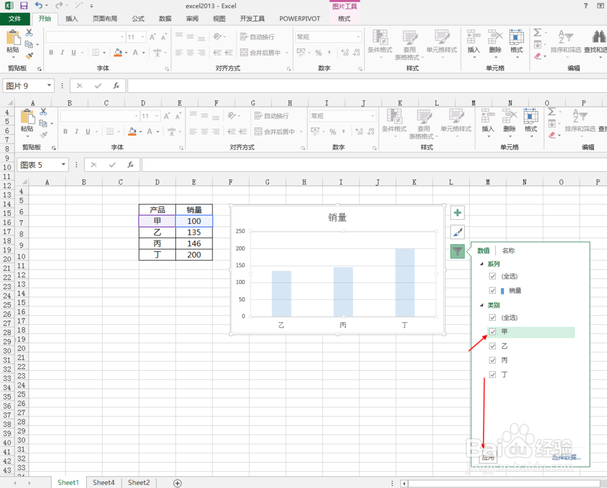Click the Chart Styles brush icon
Viewport: 607px width, 488px height.
pyautogui.click(x=457, y=232)
